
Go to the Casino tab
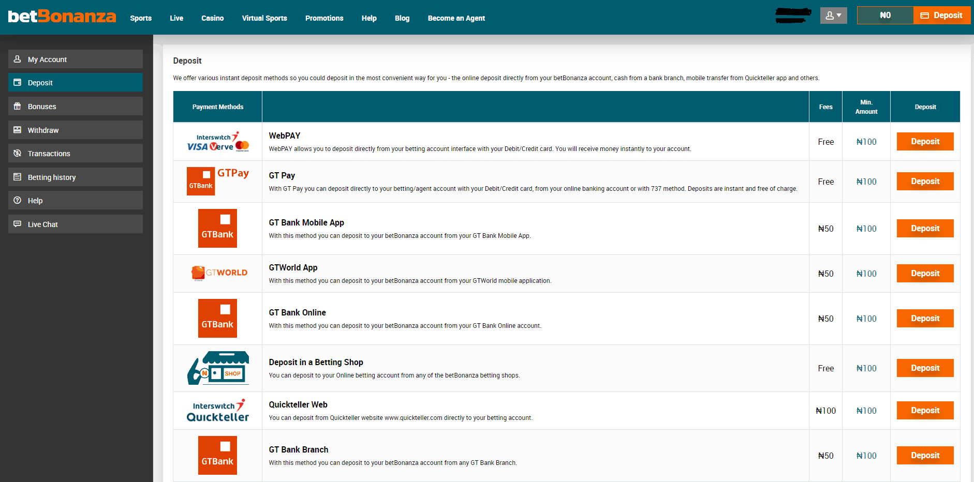pyautogui.click(x=213, y=18)
